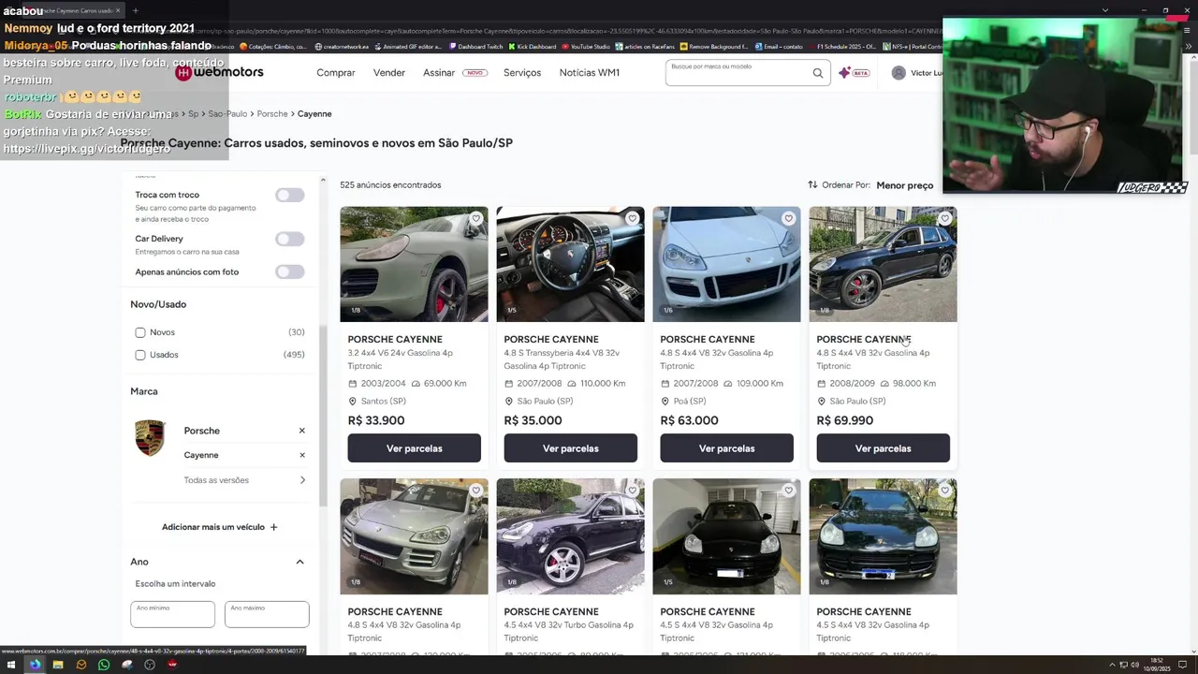Ver parcelas for R$ 33.900 Cayenne
This screenshot has width=1198, height=674.
[414, 448]
